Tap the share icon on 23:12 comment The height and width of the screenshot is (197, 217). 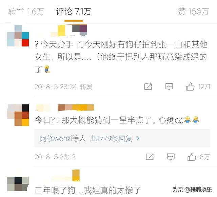[x=150, y=157]
